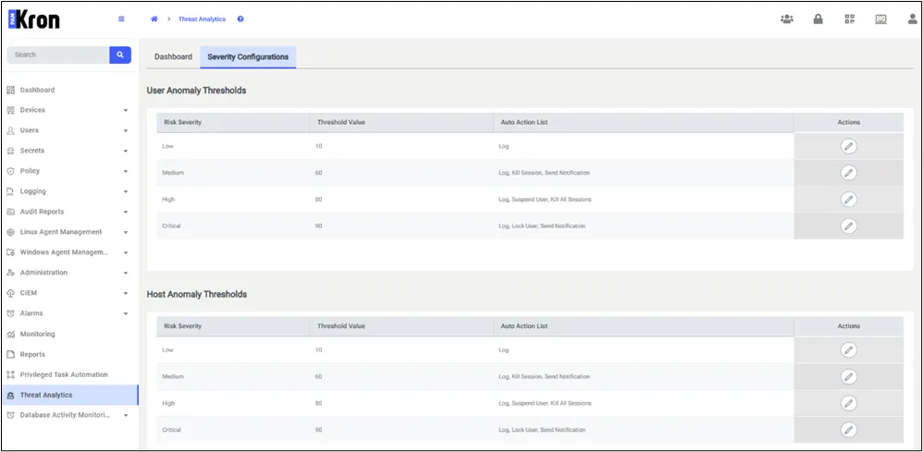Click User table Risk Severity column header
The height and width of the screenshot is (452, 923).
[x=232, y=122]
